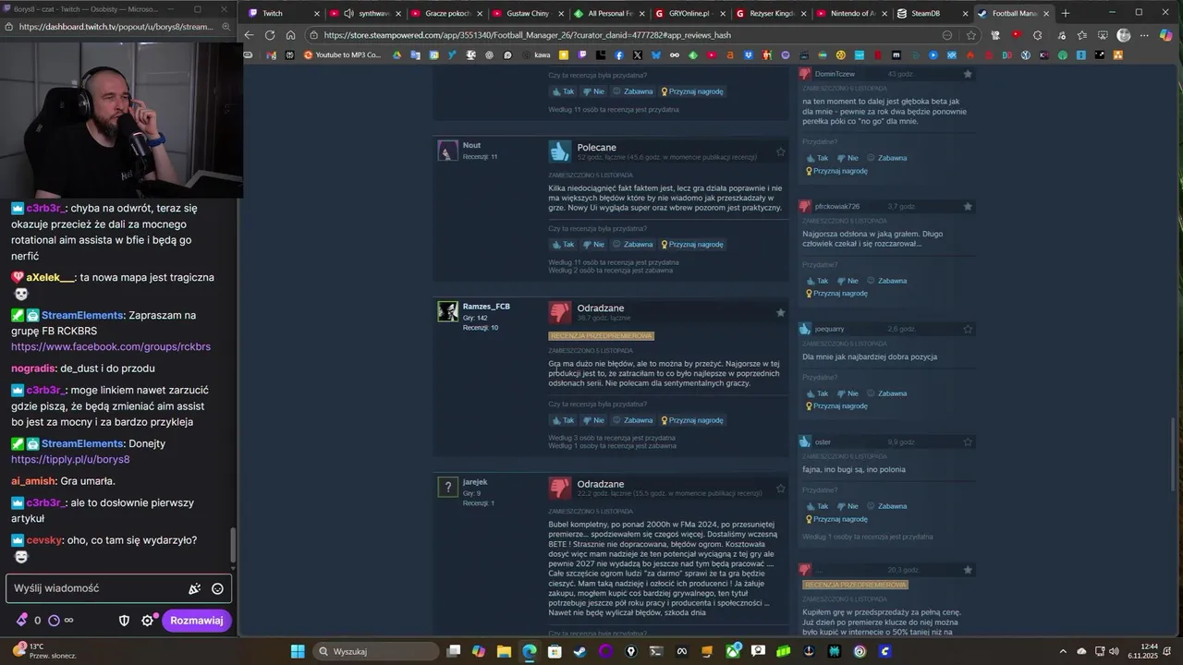
Task: Toggle the star on the oster review
Action: point(968,442)
